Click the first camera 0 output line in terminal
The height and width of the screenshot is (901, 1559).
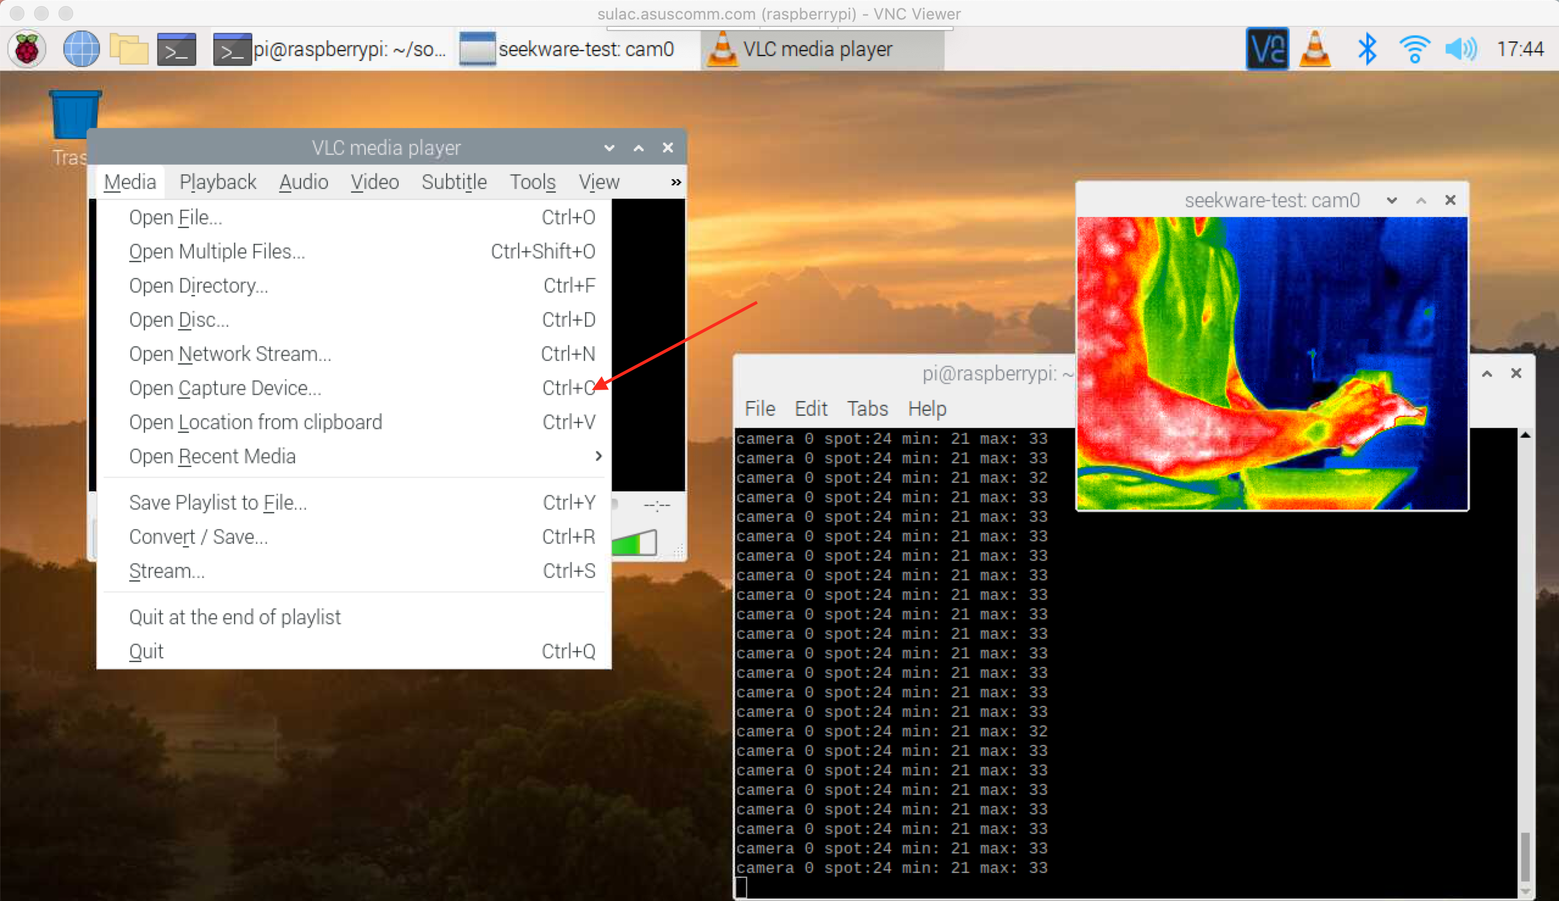tap(892, 439)
